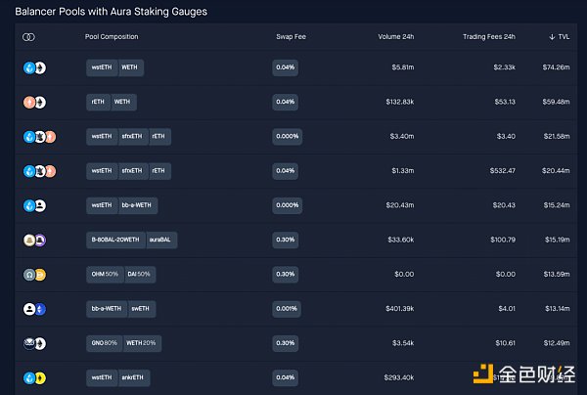This screenshot has height=395, width=587.
Task: Click the OHM 50% token chip
Action: click(106, 275)
